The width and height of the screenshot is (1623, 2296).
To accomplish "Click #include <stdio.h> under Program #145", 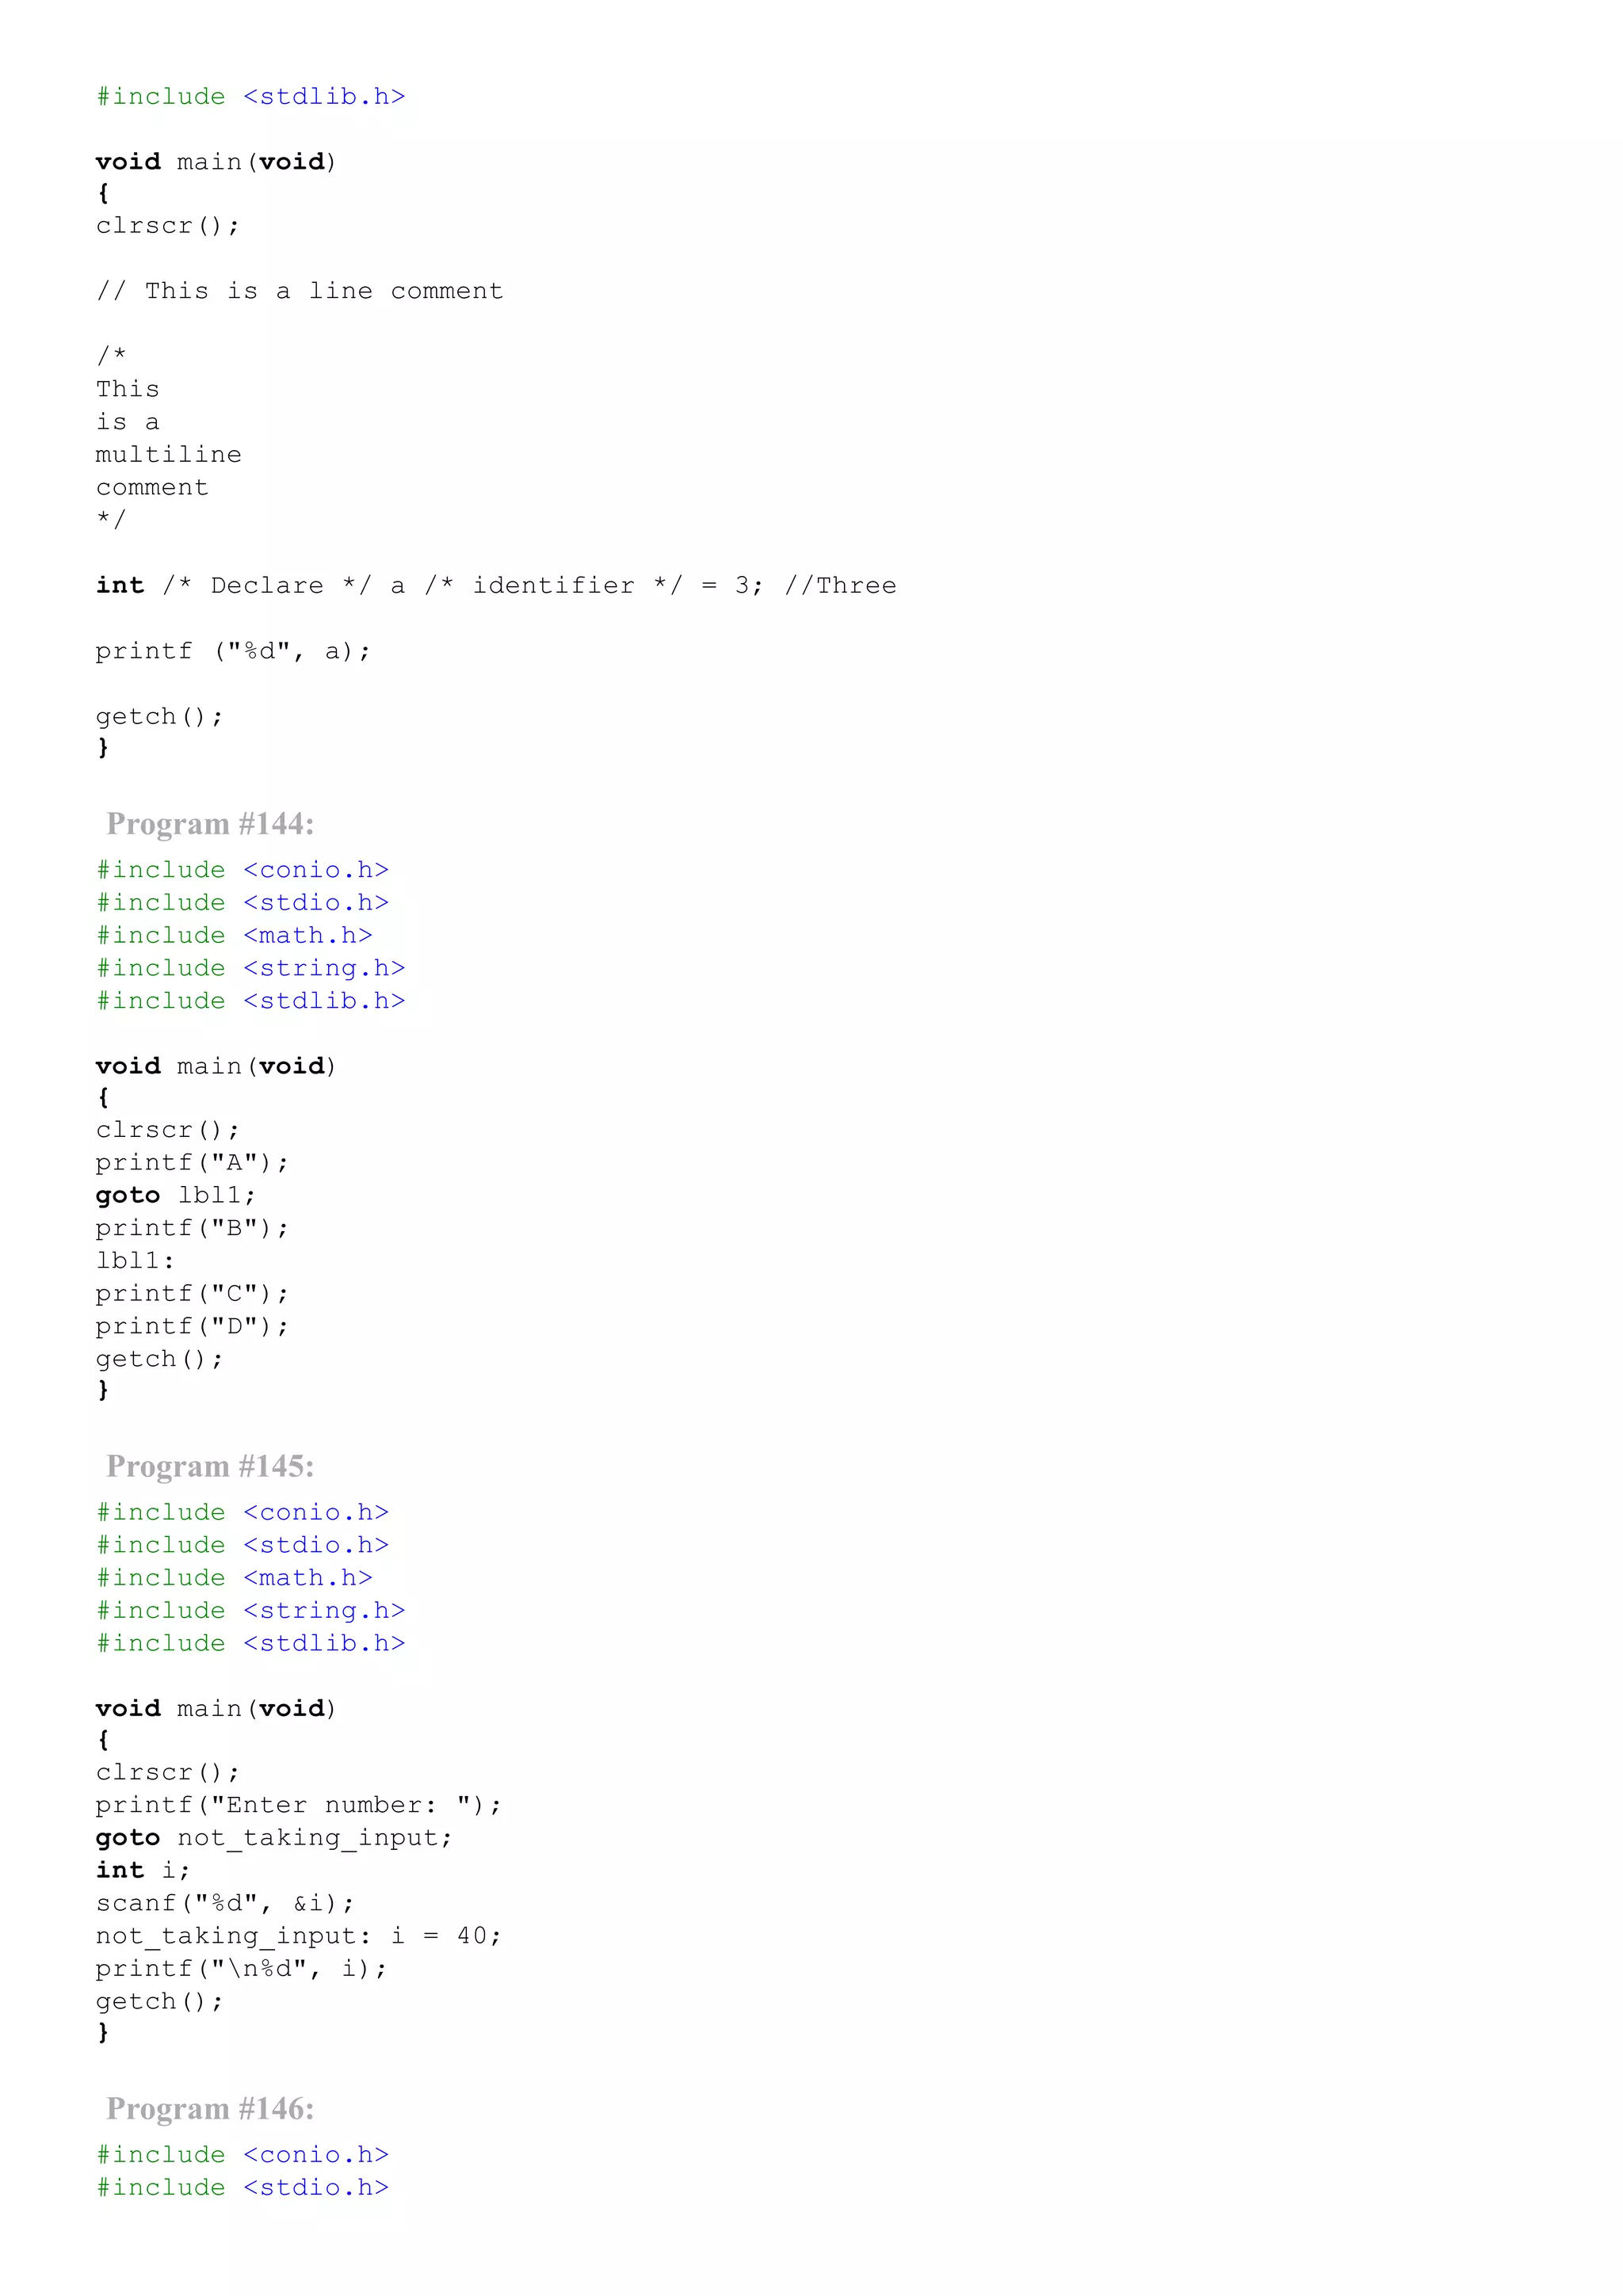I will (x=243, y=1545).
